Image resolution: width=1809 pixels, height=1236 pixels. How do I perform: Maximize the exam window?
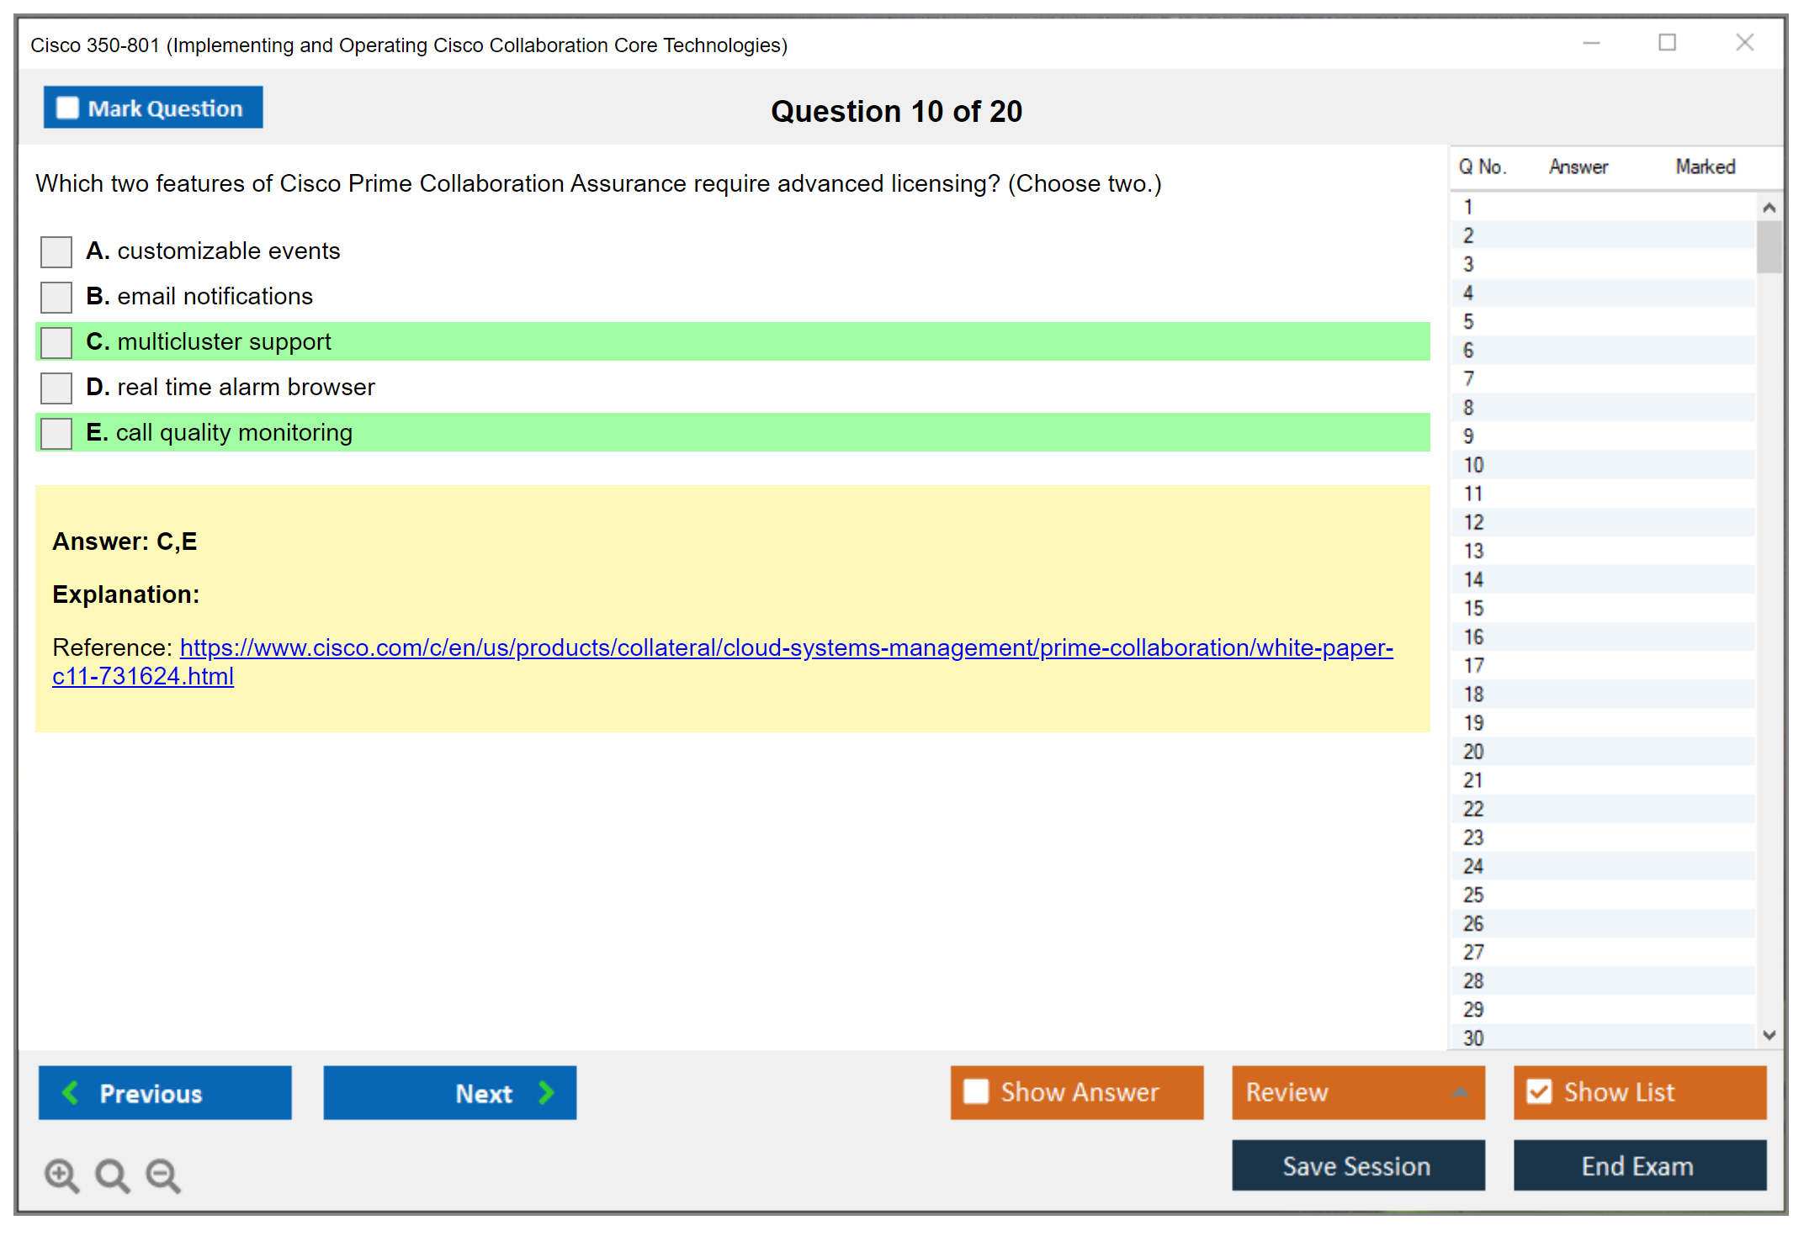pyautogui.click(x=1667, y=43)
